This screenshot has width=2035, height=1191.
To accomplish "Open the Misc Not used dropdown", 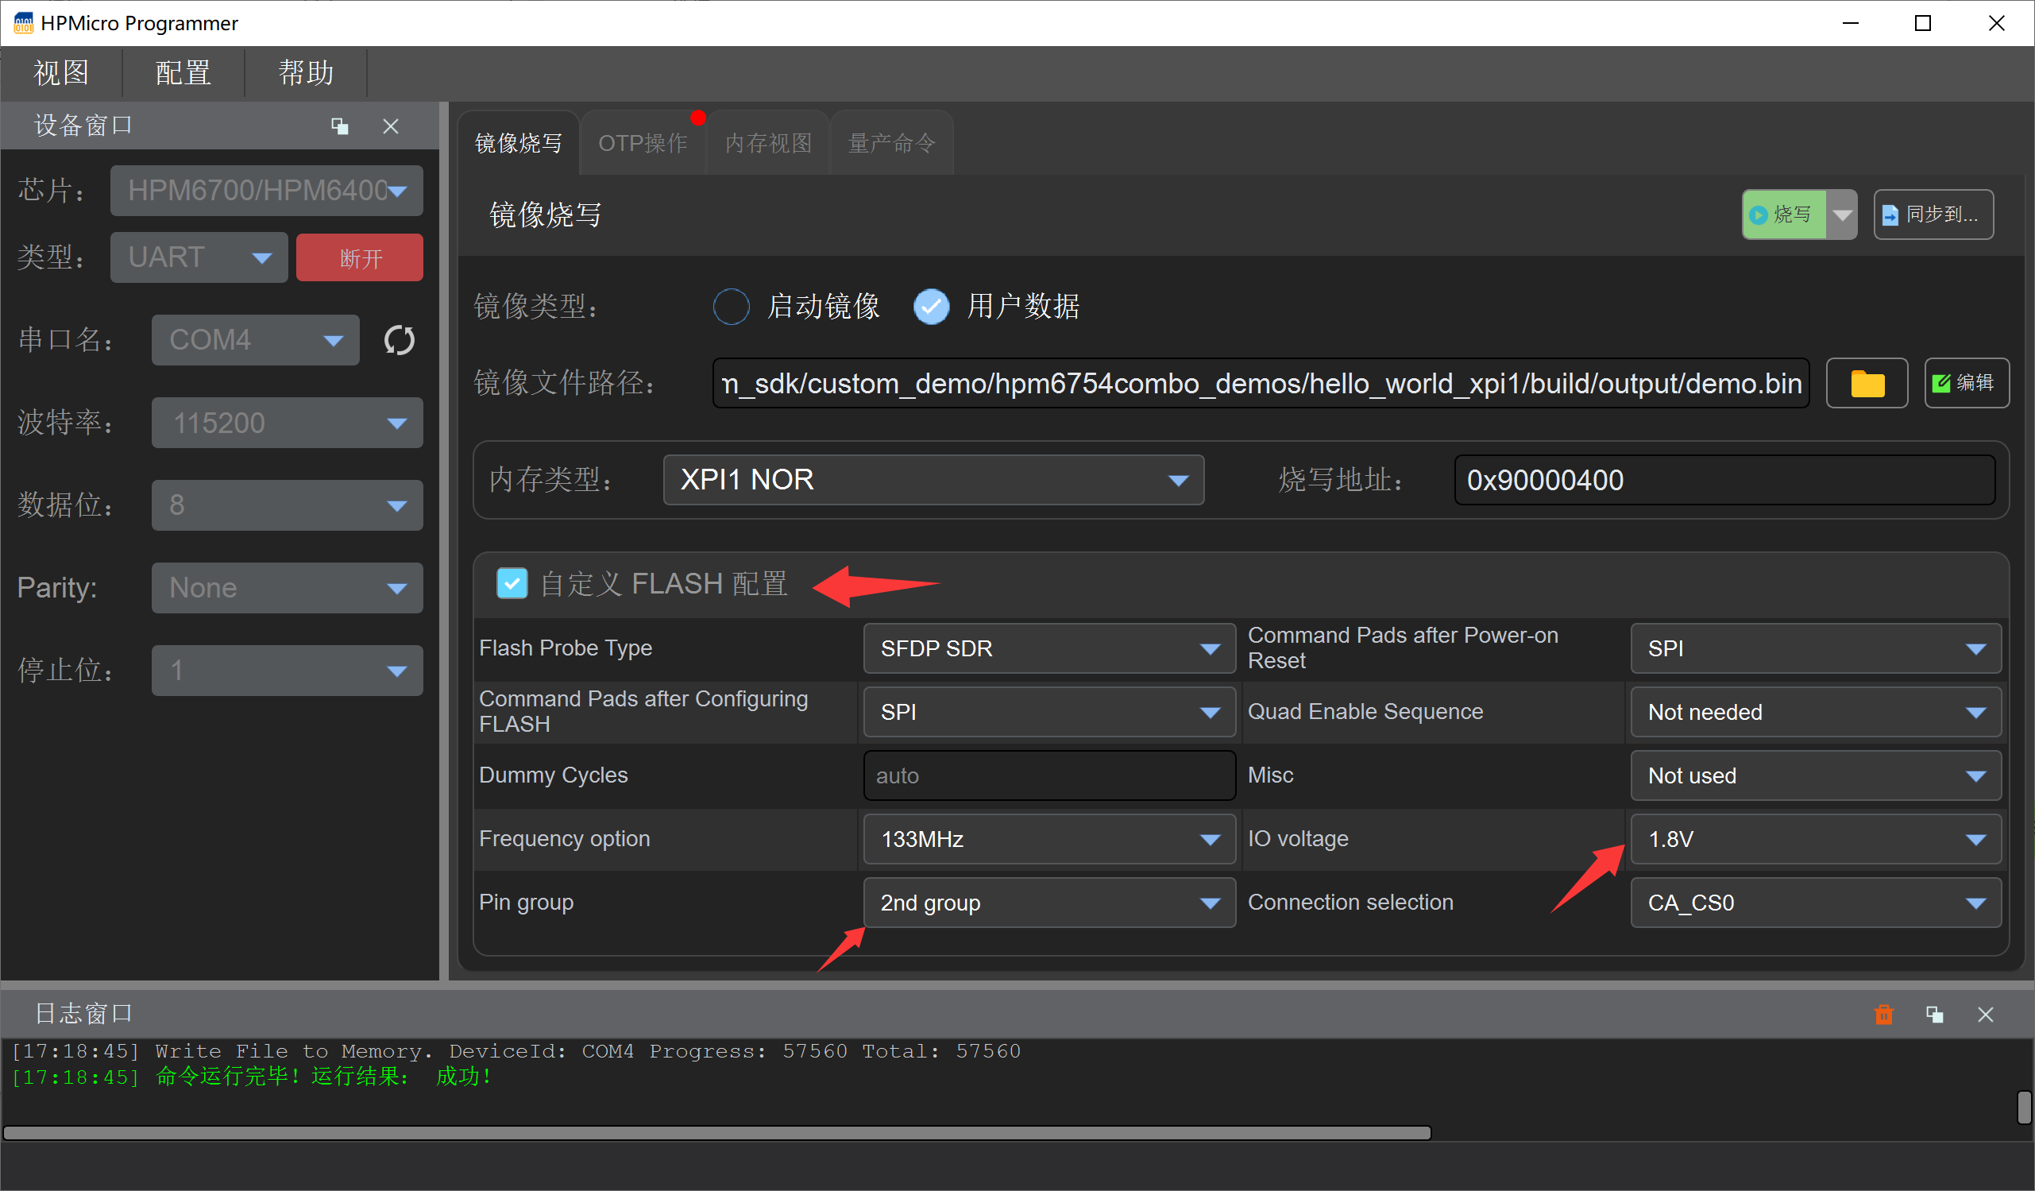I will point(1815,775).
